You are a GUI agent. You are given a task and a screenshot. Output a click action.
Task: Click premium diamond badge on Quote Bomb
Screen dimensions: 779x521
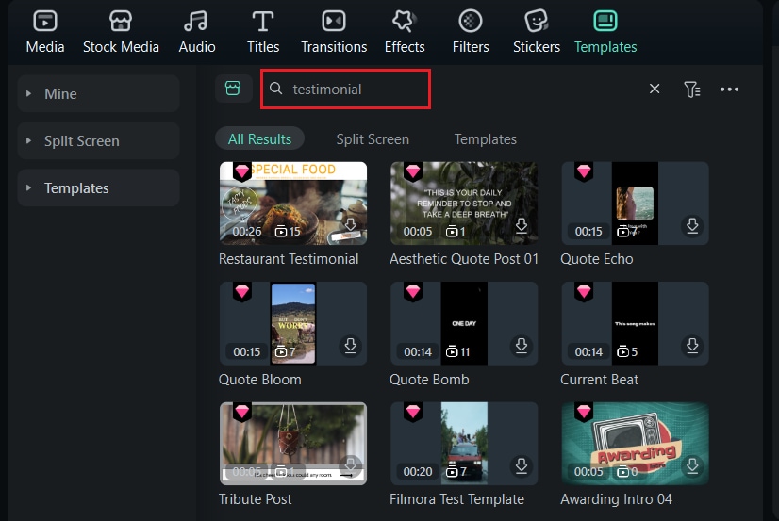413,292
